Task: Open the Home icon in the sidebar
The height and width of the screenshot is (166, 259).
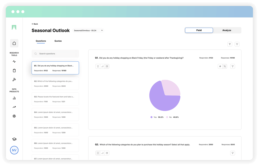Action: pos(14,43)
